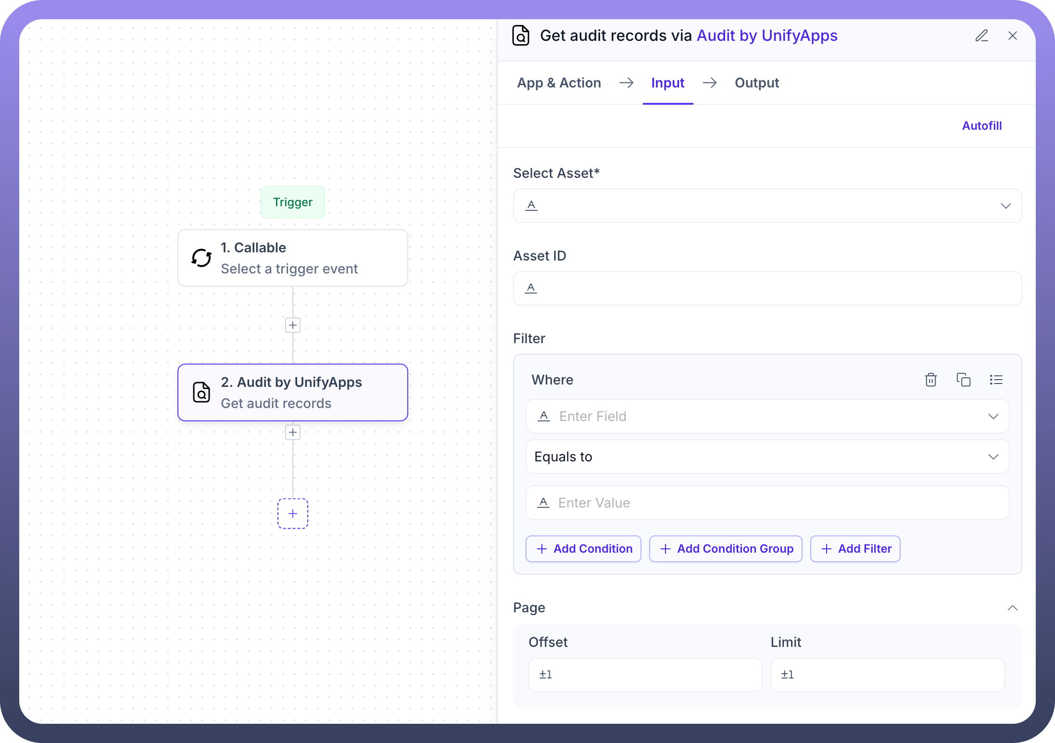Click the 'Where' label in filter box
Screen dimensions: 1055x743
tap(553, 380)
